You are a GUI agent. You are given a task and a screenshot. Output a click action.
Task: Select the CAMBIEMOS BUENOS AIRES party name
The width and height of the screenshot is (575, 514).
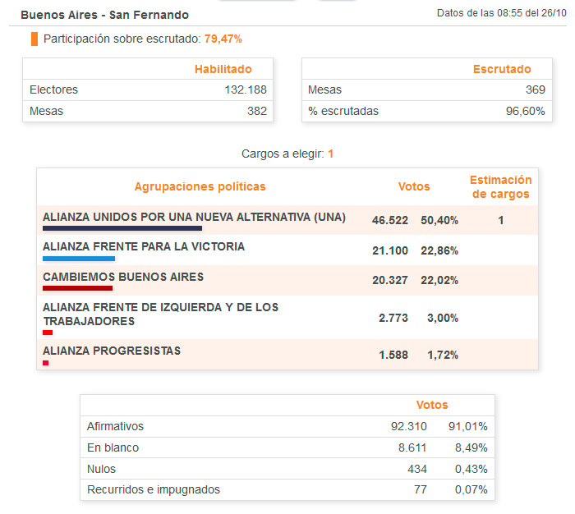pyautogui.click(x=123, y=277)
